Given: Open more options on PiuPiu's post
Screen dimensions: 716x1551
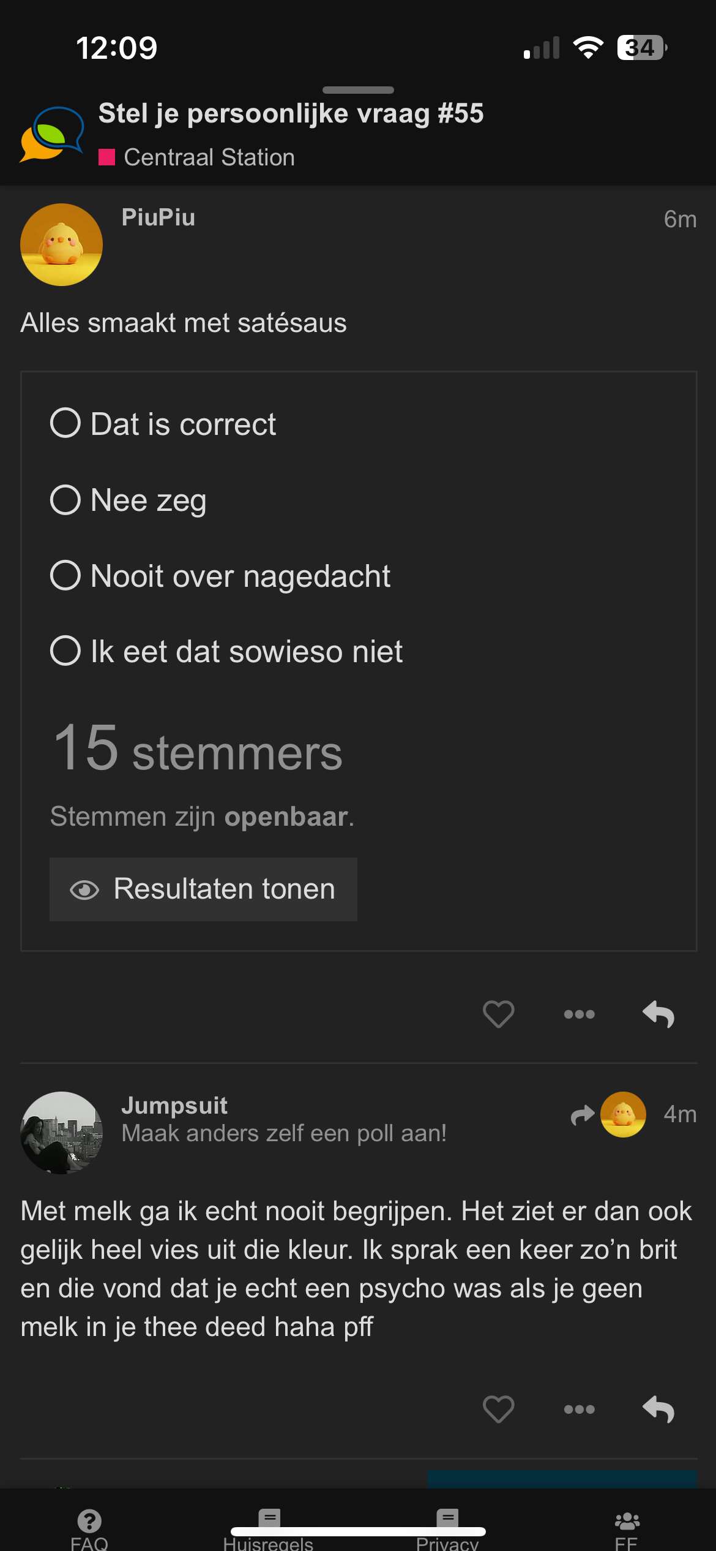Looking at the screenshot, I should [579, 1014].
